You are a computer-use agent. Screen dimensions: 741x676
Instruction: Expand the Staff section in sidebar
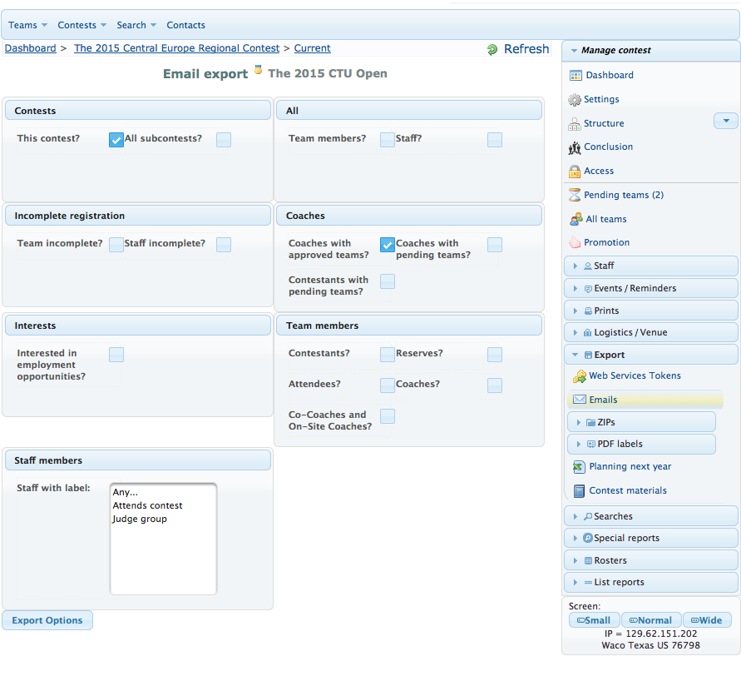click(x=650, y=266)
